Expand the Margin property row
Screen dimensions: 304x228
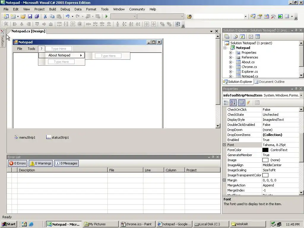point(224,180)
